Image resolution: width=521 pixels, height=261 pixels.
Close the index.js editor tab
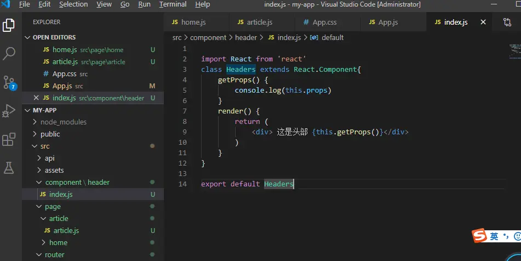tap(483, 22)
